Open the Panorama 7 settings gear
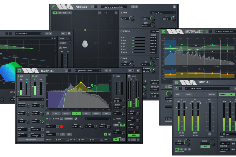 (x=174, y=7)
